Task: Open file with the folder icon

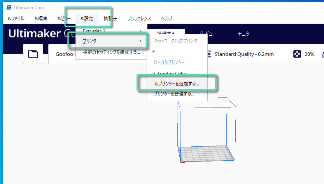Action: point(33,54)
